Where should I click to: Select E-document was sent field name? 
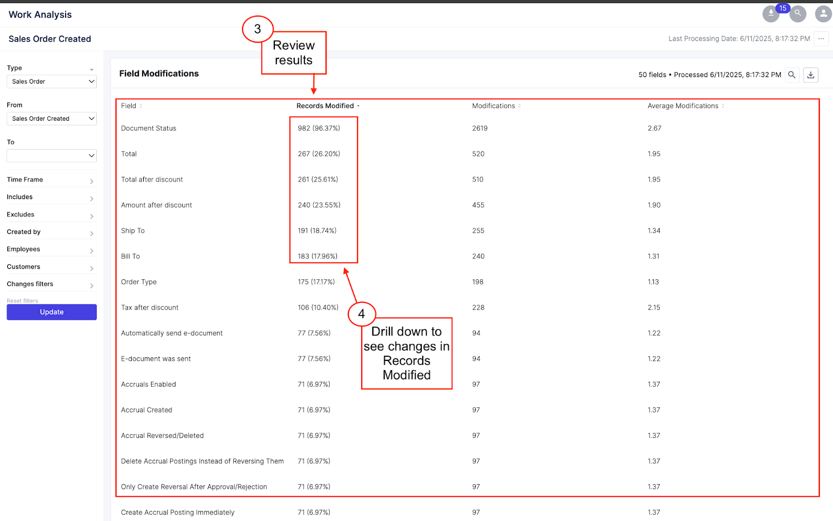point(156,359)
